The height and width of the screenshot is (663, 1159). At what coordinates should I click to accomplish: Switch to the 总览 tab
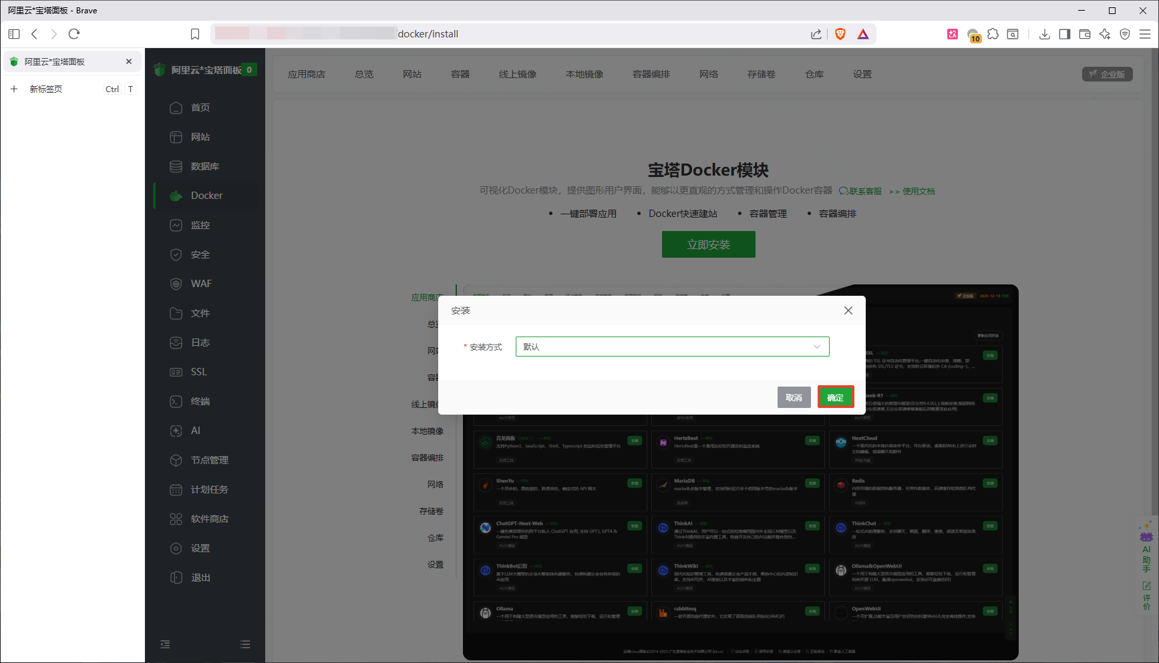[x=364, y=74]
